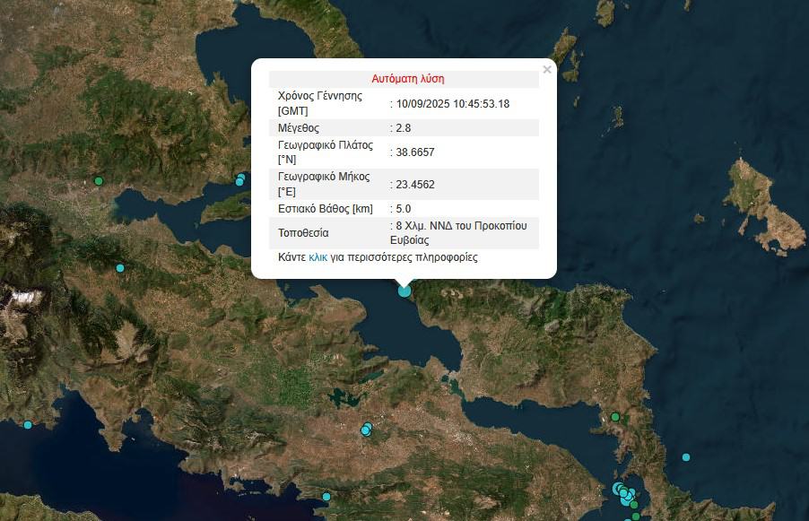Image resolution: width=809 pixels, height=521 pixels.
Task: Select the green earthquake marker in the northwest
Action: click(99, 181)
